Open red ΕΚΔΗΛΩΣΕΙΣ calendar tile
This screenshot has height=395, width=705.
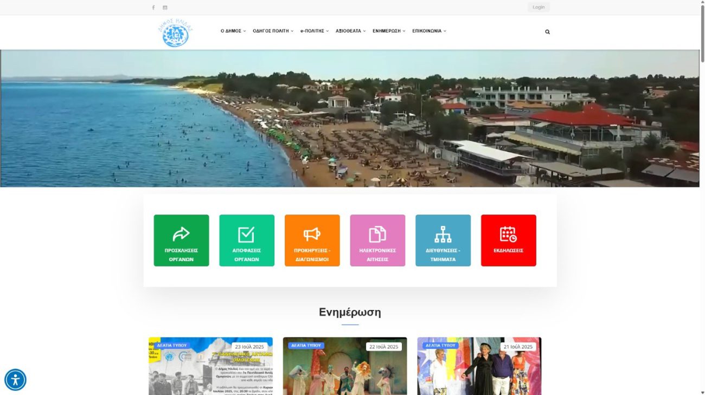508,241
